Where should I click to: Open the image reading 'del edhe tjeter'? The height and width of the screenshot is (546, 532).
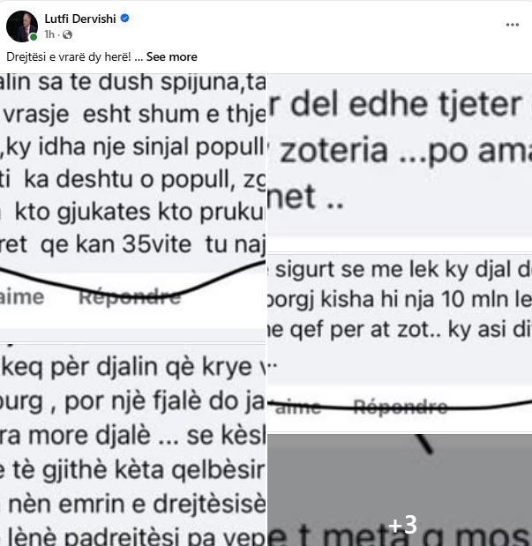point(400,162)
